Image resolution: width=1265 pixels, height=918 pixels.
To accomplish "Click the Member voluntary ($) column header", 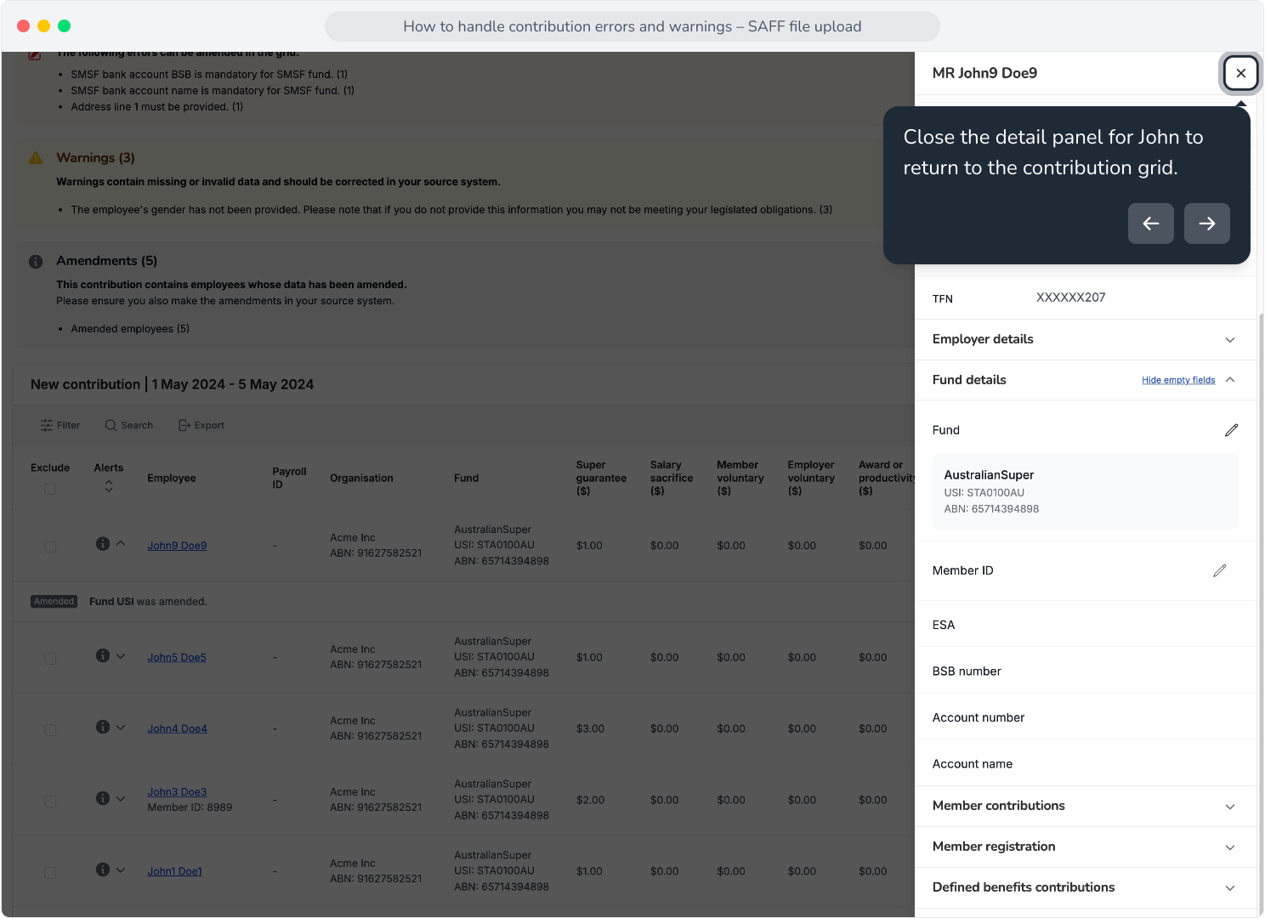I will [x=740, y=478].
